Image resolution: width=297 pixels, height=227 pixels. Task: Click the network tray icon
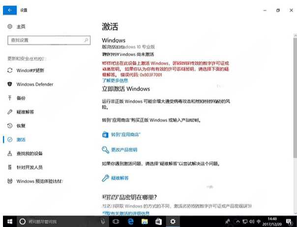pyautogui.click(x=245, y=221)
